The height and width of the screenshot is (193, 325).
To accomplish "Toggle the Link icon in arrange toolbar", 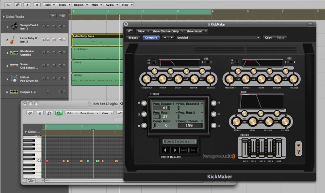I will coord(17,4).
